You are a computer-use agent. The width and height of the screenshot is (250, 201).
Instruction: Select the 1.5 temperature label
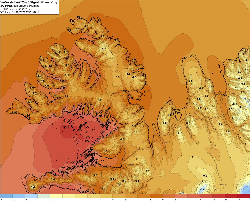[x=210, y=87]
